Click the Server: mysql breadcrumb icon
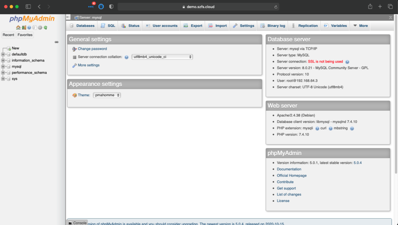This screenshot has height=225, width=398. [x=77, y=18]
